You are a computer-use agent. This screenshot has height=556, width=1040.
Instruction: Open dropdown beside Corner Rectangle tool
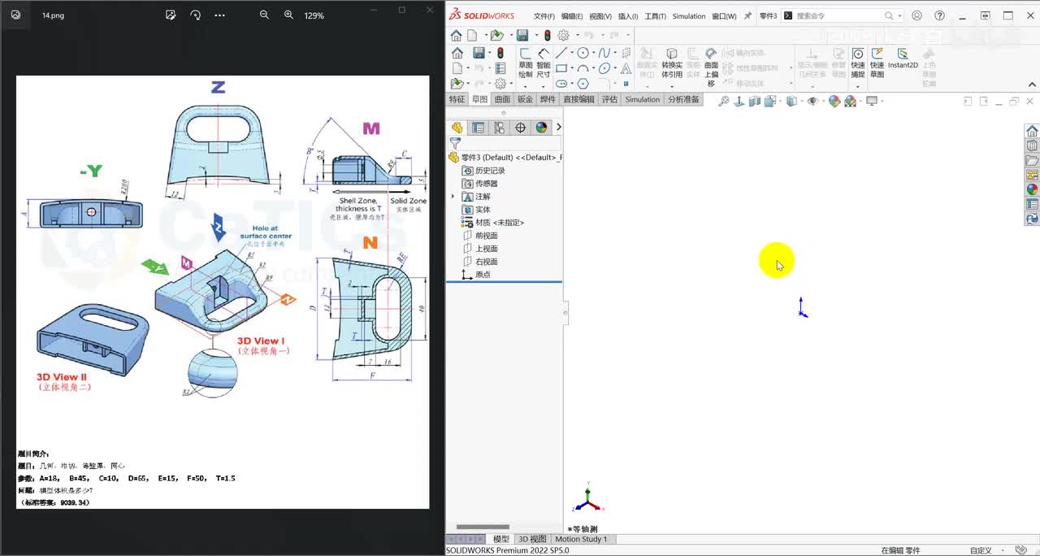(571, 68)
